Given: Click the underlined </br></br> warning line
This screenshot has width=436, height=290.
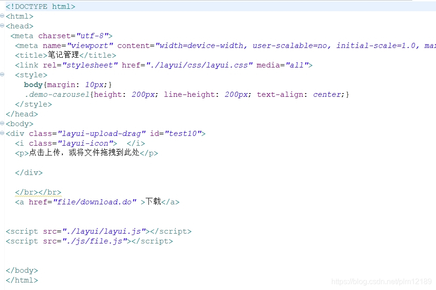Looking at the screenshot, I should (38, 192).
